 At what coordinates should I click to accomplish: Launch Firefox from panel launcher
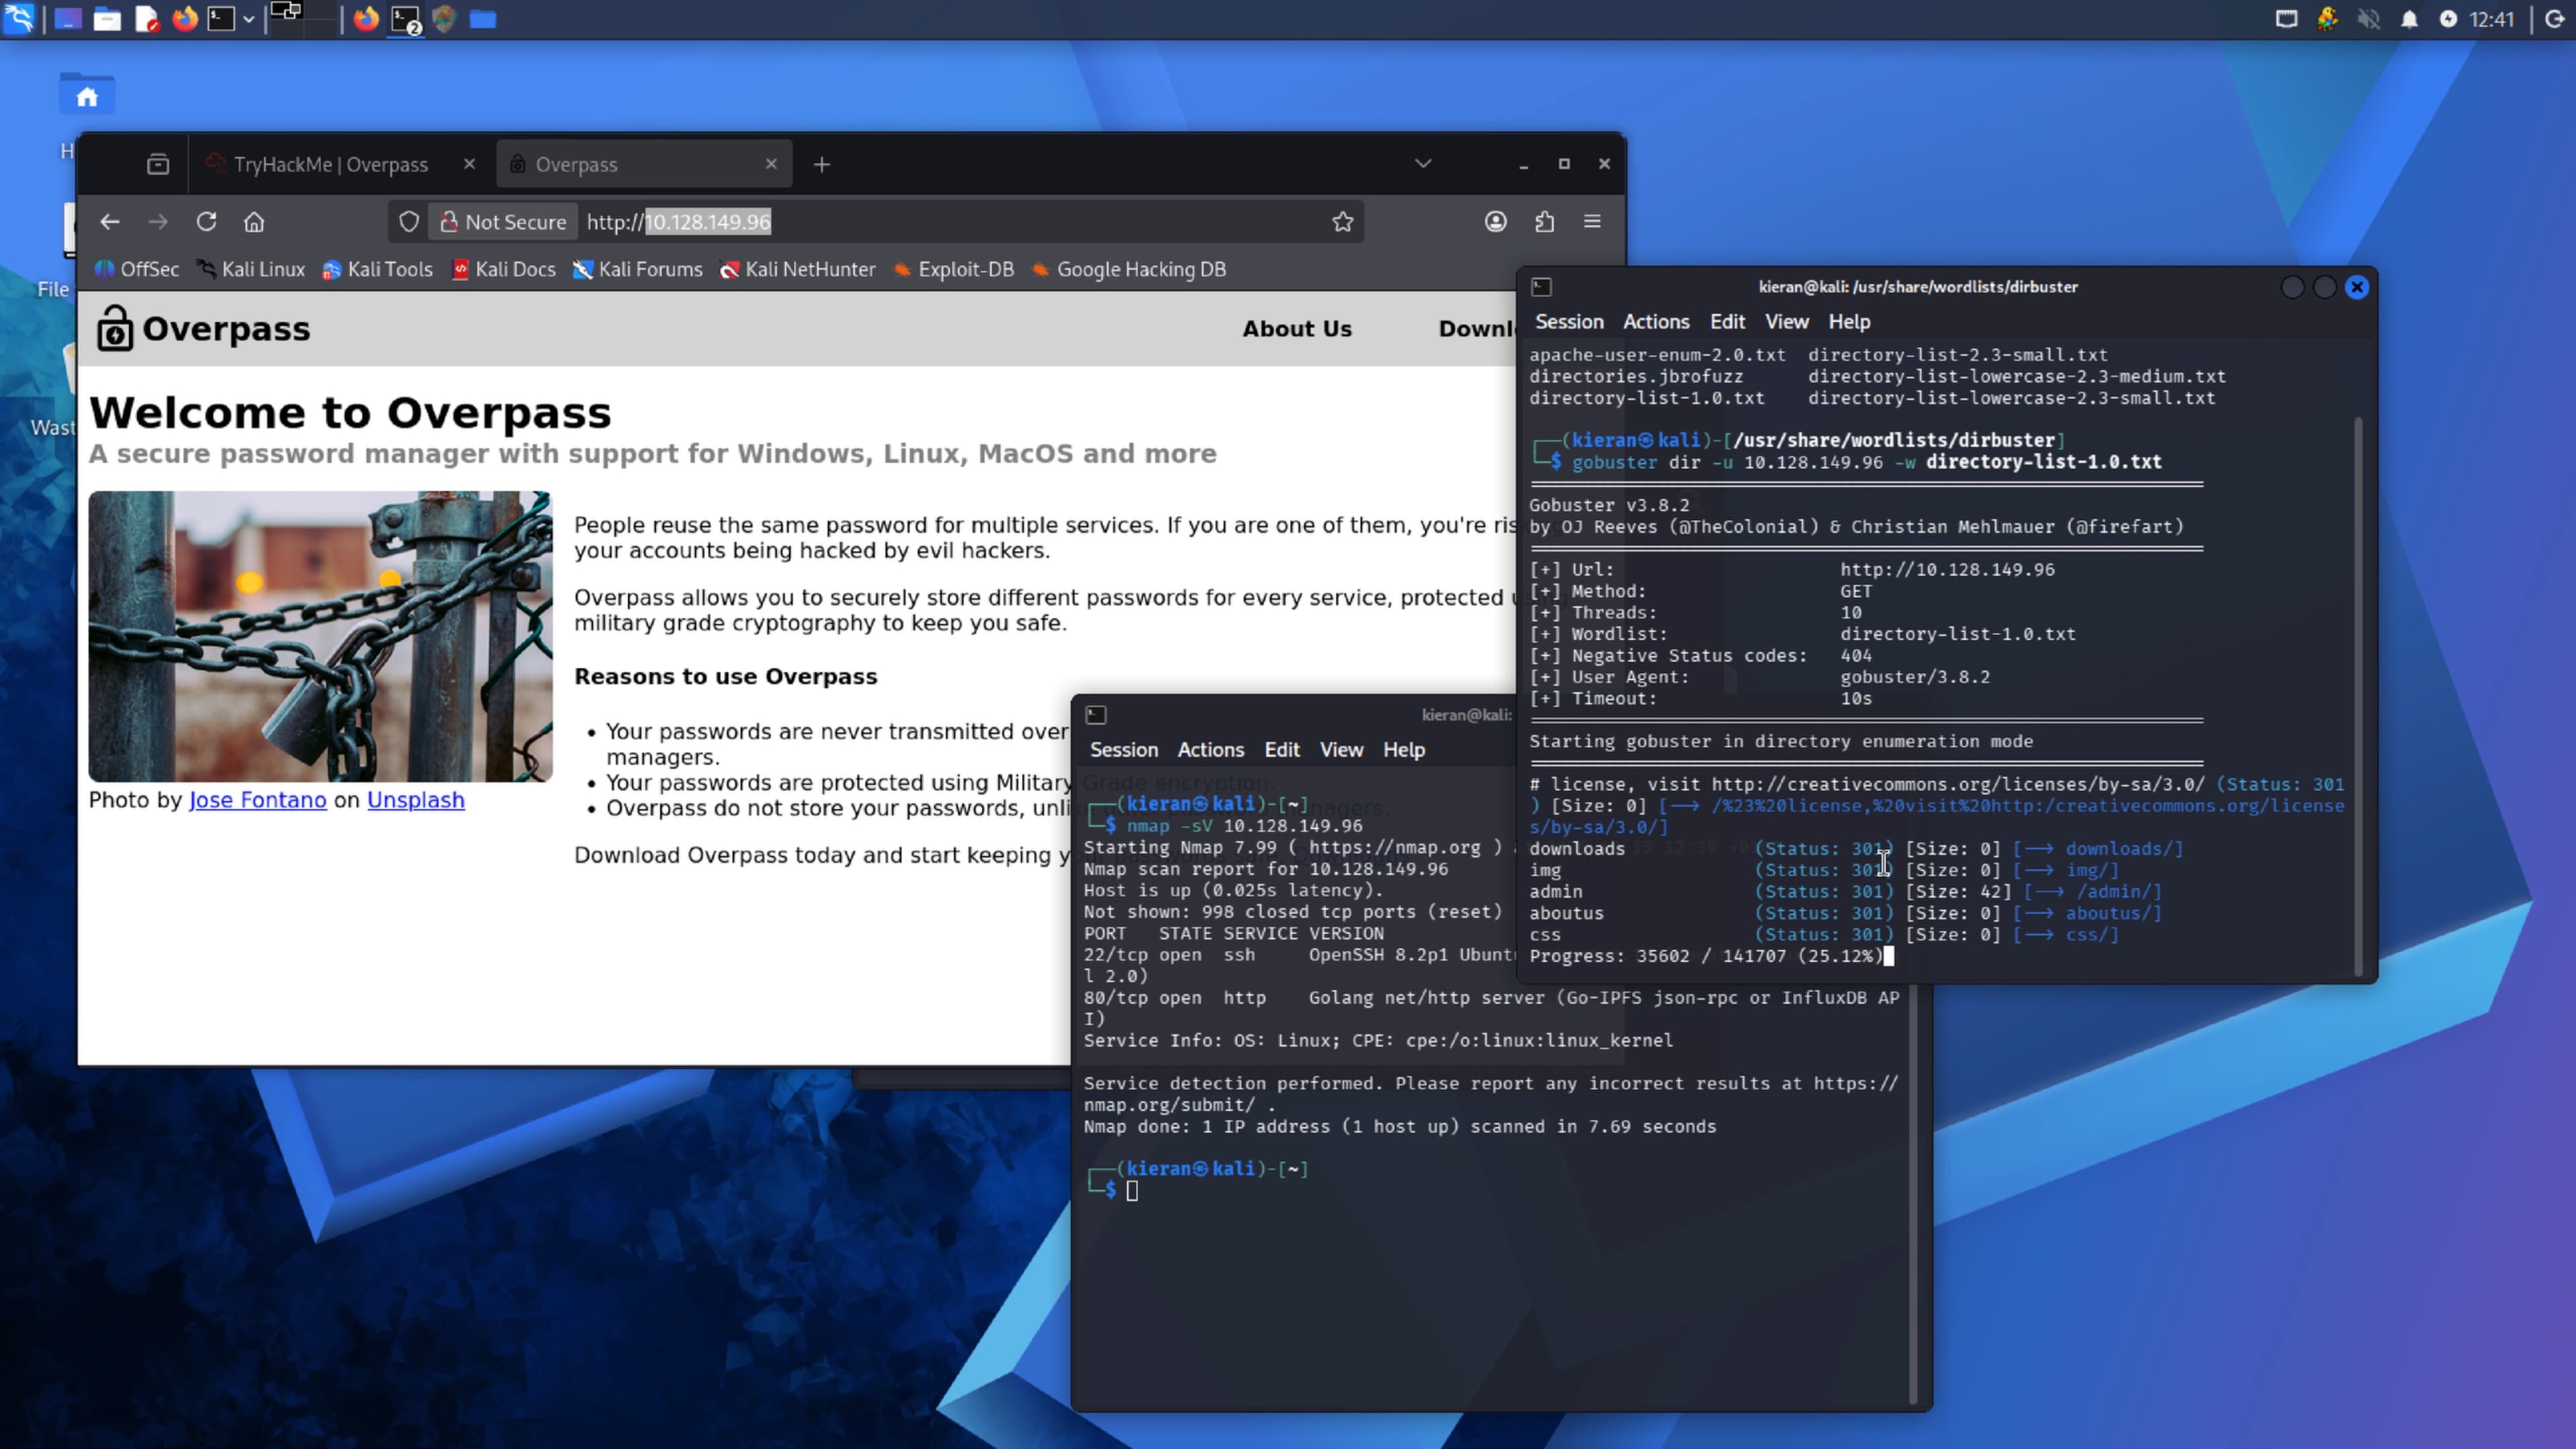185,19
